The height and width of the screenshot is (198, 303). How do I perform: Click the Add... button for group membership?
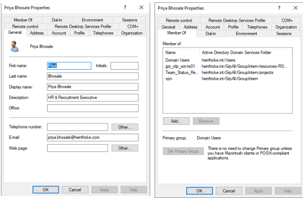pyautogui.click(x=176, y=121)
